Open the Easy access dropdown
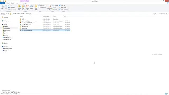This screenshot has width=169, height=95. click(x=42, y=7)
